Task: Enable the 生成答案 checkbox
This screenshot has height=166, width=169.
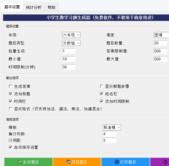Action: (x=11, y=86)
